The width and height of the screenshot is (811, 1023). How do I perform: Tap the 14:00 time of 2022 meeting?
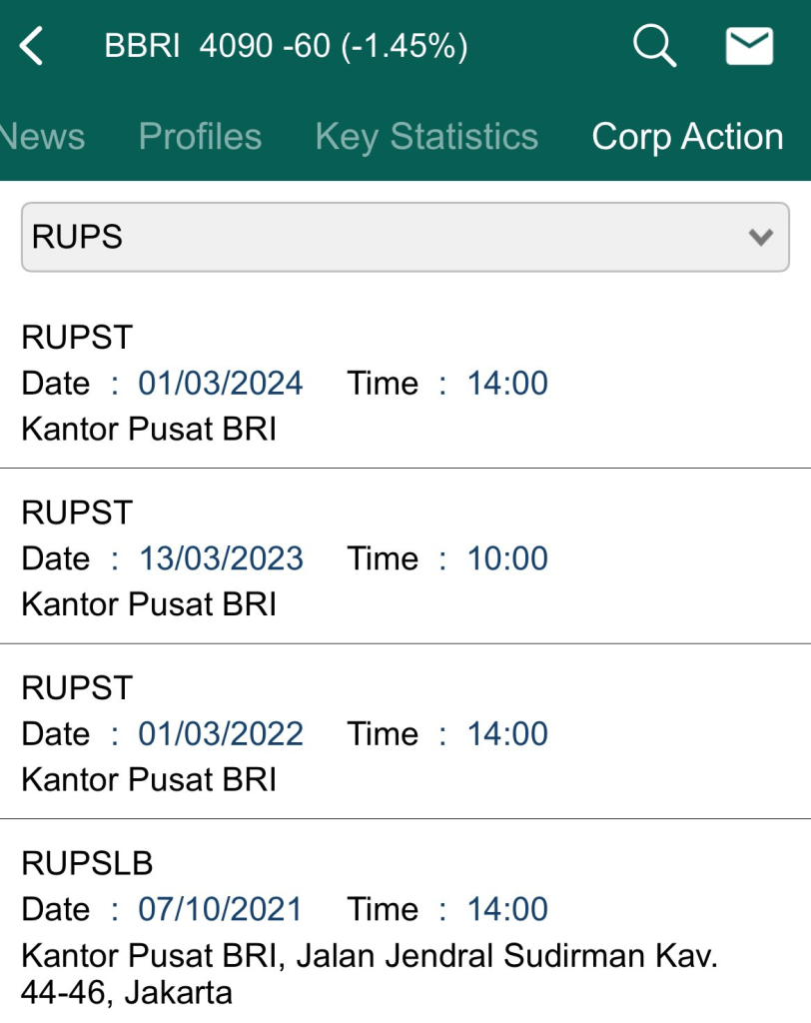507,734
